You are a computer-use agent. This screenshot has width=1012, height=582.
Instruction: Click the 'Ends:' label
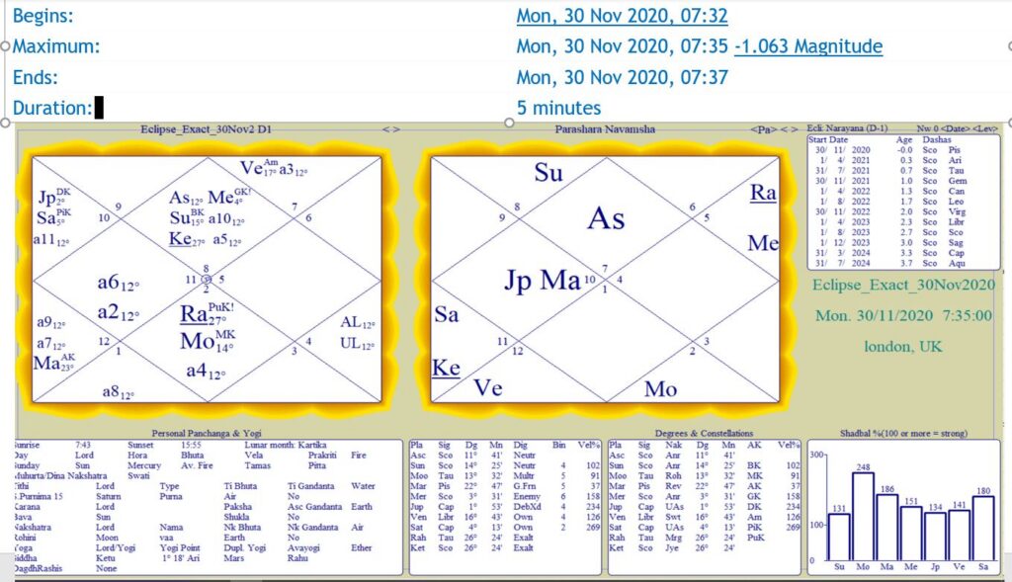pyautogui.click(x=36, y=77)
